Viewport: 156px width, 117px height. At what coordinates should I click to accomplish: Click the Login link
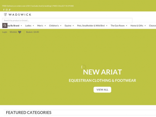tap(5, 32)
